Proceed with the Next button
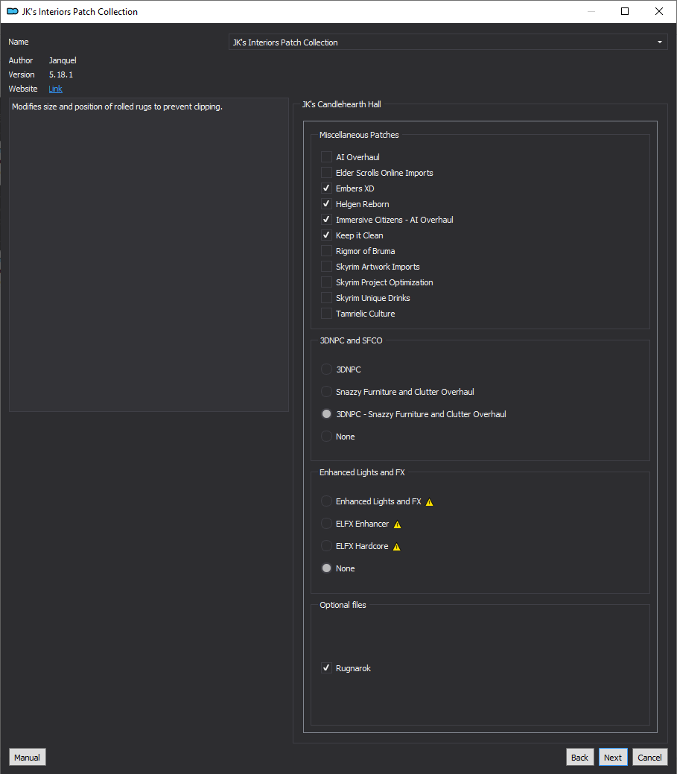The image size is (677, 774). pyautogui.click(x=613, y=757)
